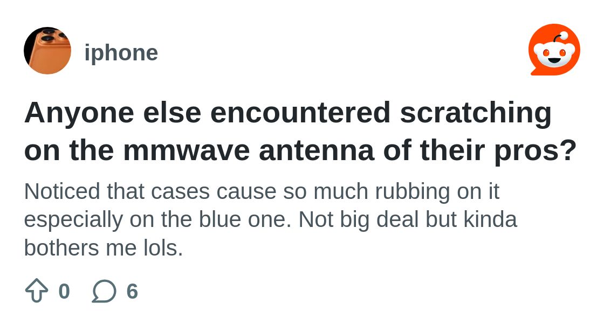
Task: Click the upvote arrow icon
Action: [37, 291]
